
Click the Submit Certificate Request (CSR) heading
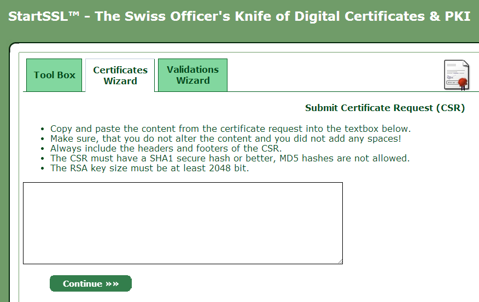[384, 108]
